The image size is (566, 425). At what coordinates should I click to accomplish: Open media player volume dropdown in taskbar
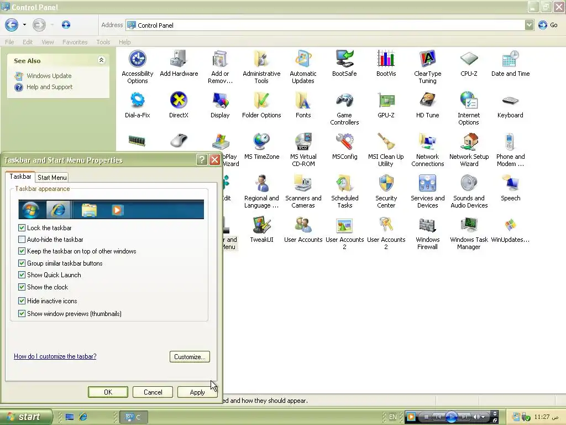pos(483,417)
